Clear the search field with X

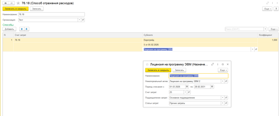pyautogui.click(x=265, y=29)
